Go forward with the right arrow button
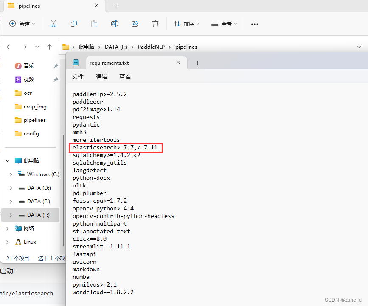The image size is (368, 306). [24, 47]
